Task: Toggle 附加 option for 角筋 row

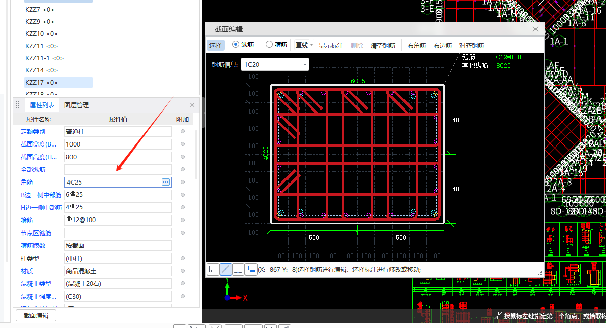Action: [x=183, y=182]
